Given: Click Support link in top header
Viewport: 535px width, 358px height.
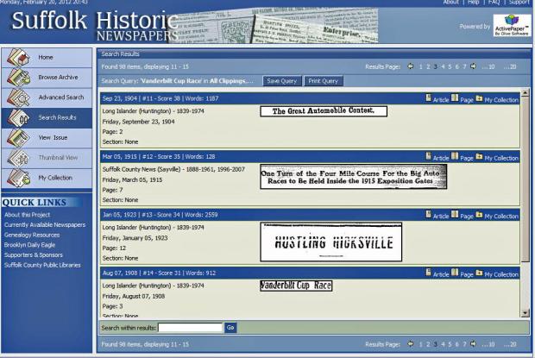Looking at the screenshot, I should (x=519, y=2).
